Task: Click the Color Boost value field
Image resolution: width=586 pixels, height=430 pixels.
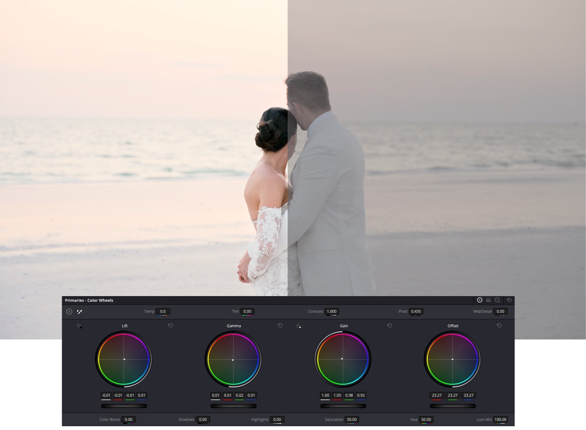Action: point(128,420)
